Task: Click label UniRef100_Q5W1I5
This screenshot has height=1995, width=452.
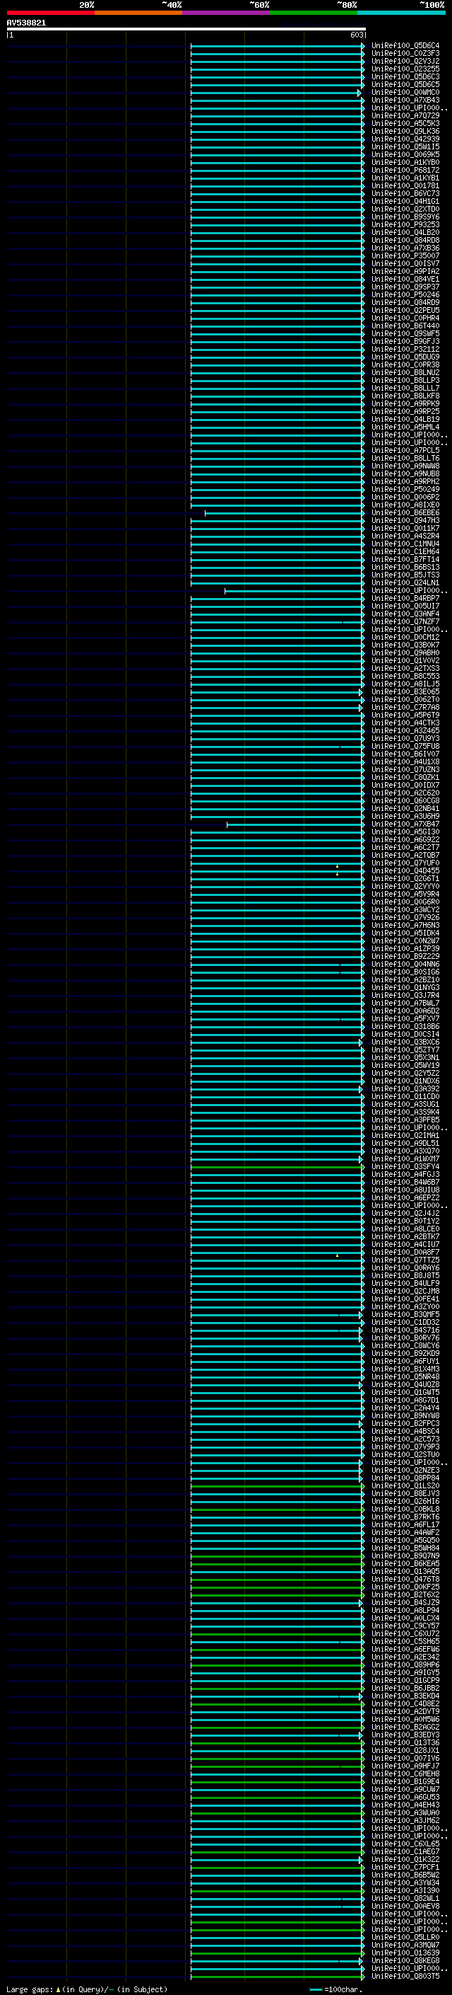Action: (405, 146)
